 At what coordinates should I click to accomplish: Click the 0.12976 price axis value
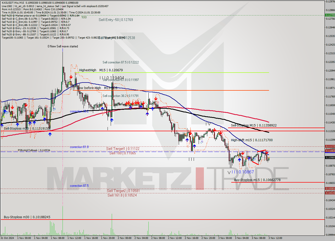pyautogui.click(x=330, y=2)
